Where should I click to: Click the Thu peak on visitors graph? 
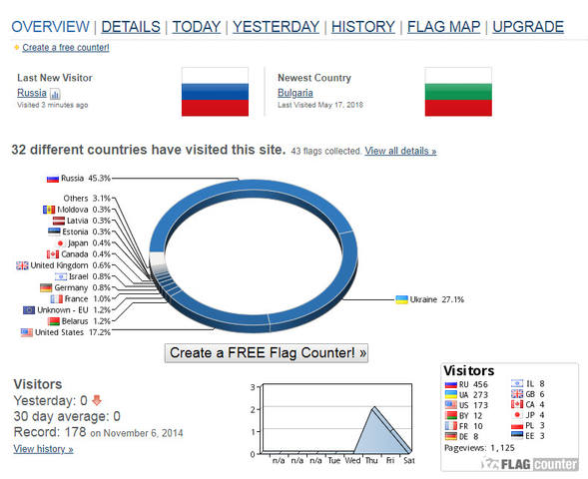(374, 408)
